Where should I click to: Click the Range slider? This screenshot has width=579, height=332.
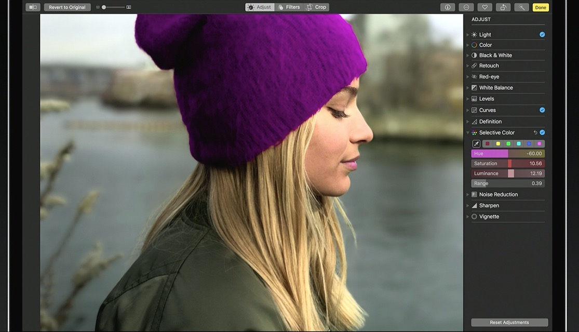(x=508, y=183)
